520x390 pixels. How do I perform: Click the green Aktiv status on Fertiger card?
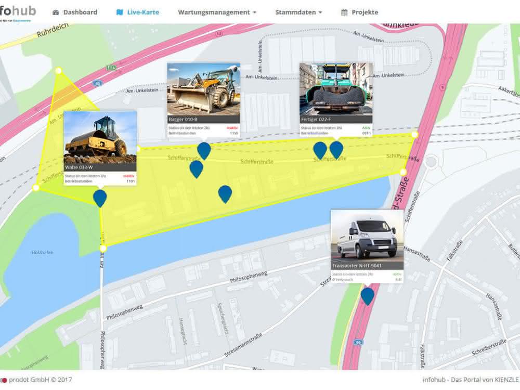coord(366,128)
